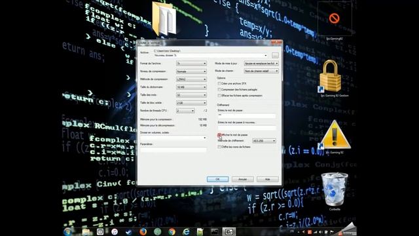Launch iTunes from the taskbar

click(115, 231)
